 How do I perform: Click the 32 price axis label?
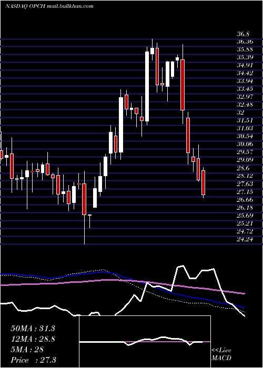240,113
